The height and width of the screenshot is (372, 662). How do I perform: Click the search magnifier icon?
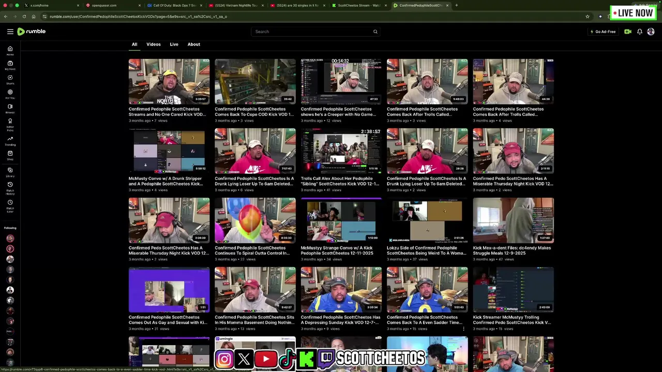pyautogui.click(x=375, y=32)
